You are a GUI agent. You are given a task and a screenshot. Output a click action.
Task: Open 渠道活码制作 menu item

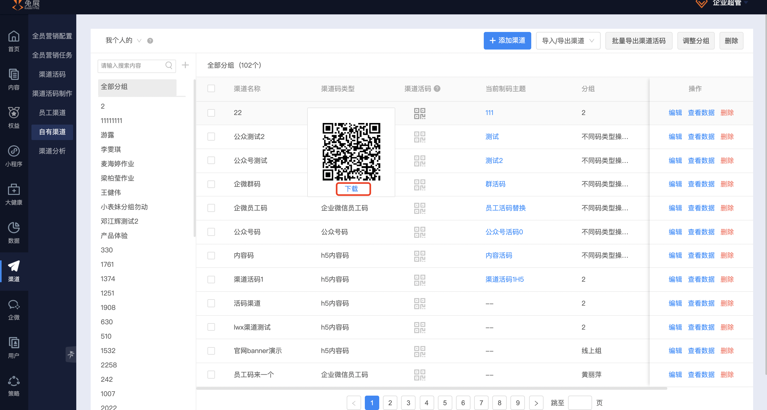(x=52, y=93)
